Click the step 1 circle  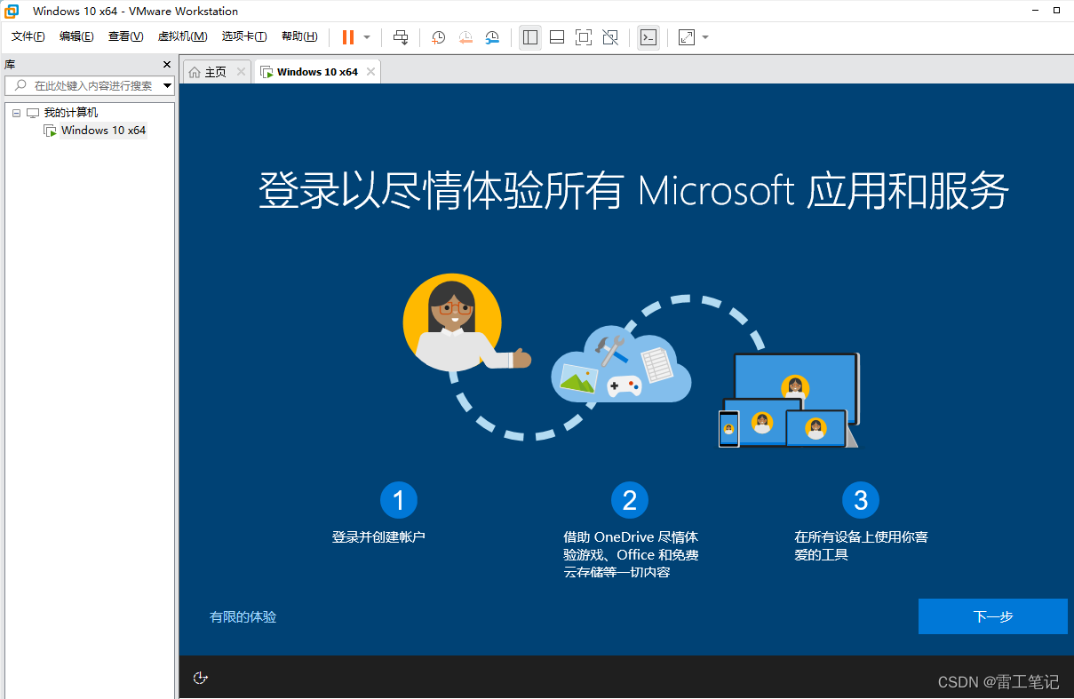[x=399, y=501]
